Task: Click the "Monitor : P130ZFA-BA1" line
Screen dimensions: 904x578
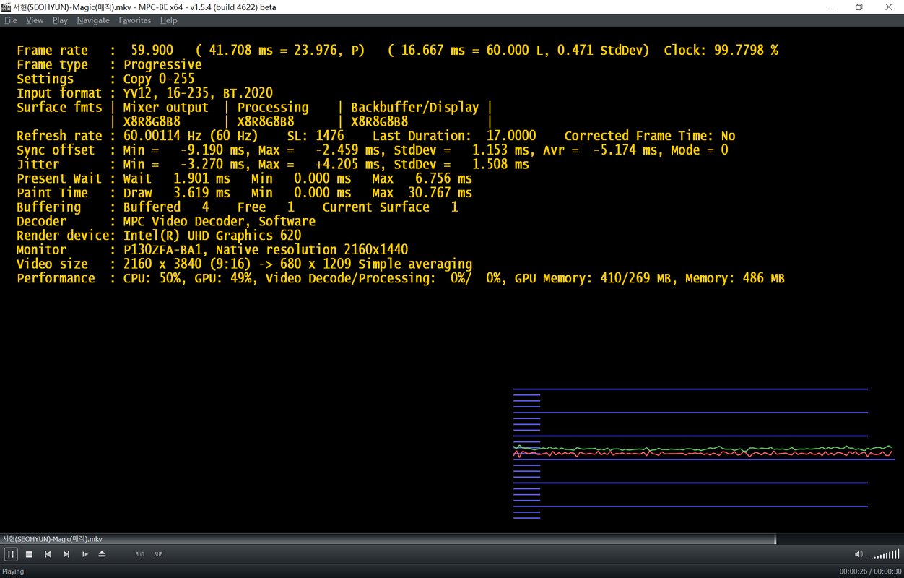Action: pos(212,250)
